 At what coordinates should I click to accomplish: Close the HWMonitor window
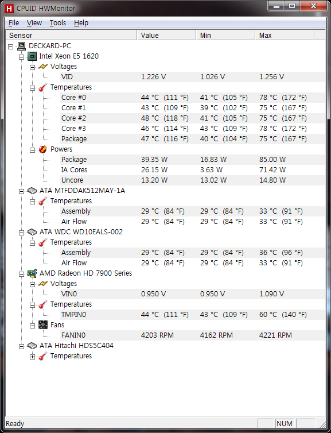(x=313, y=7)
